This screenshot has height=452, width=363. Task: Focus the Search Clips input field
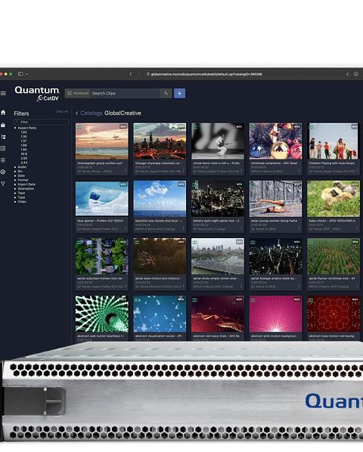click(x=125, y=93)
